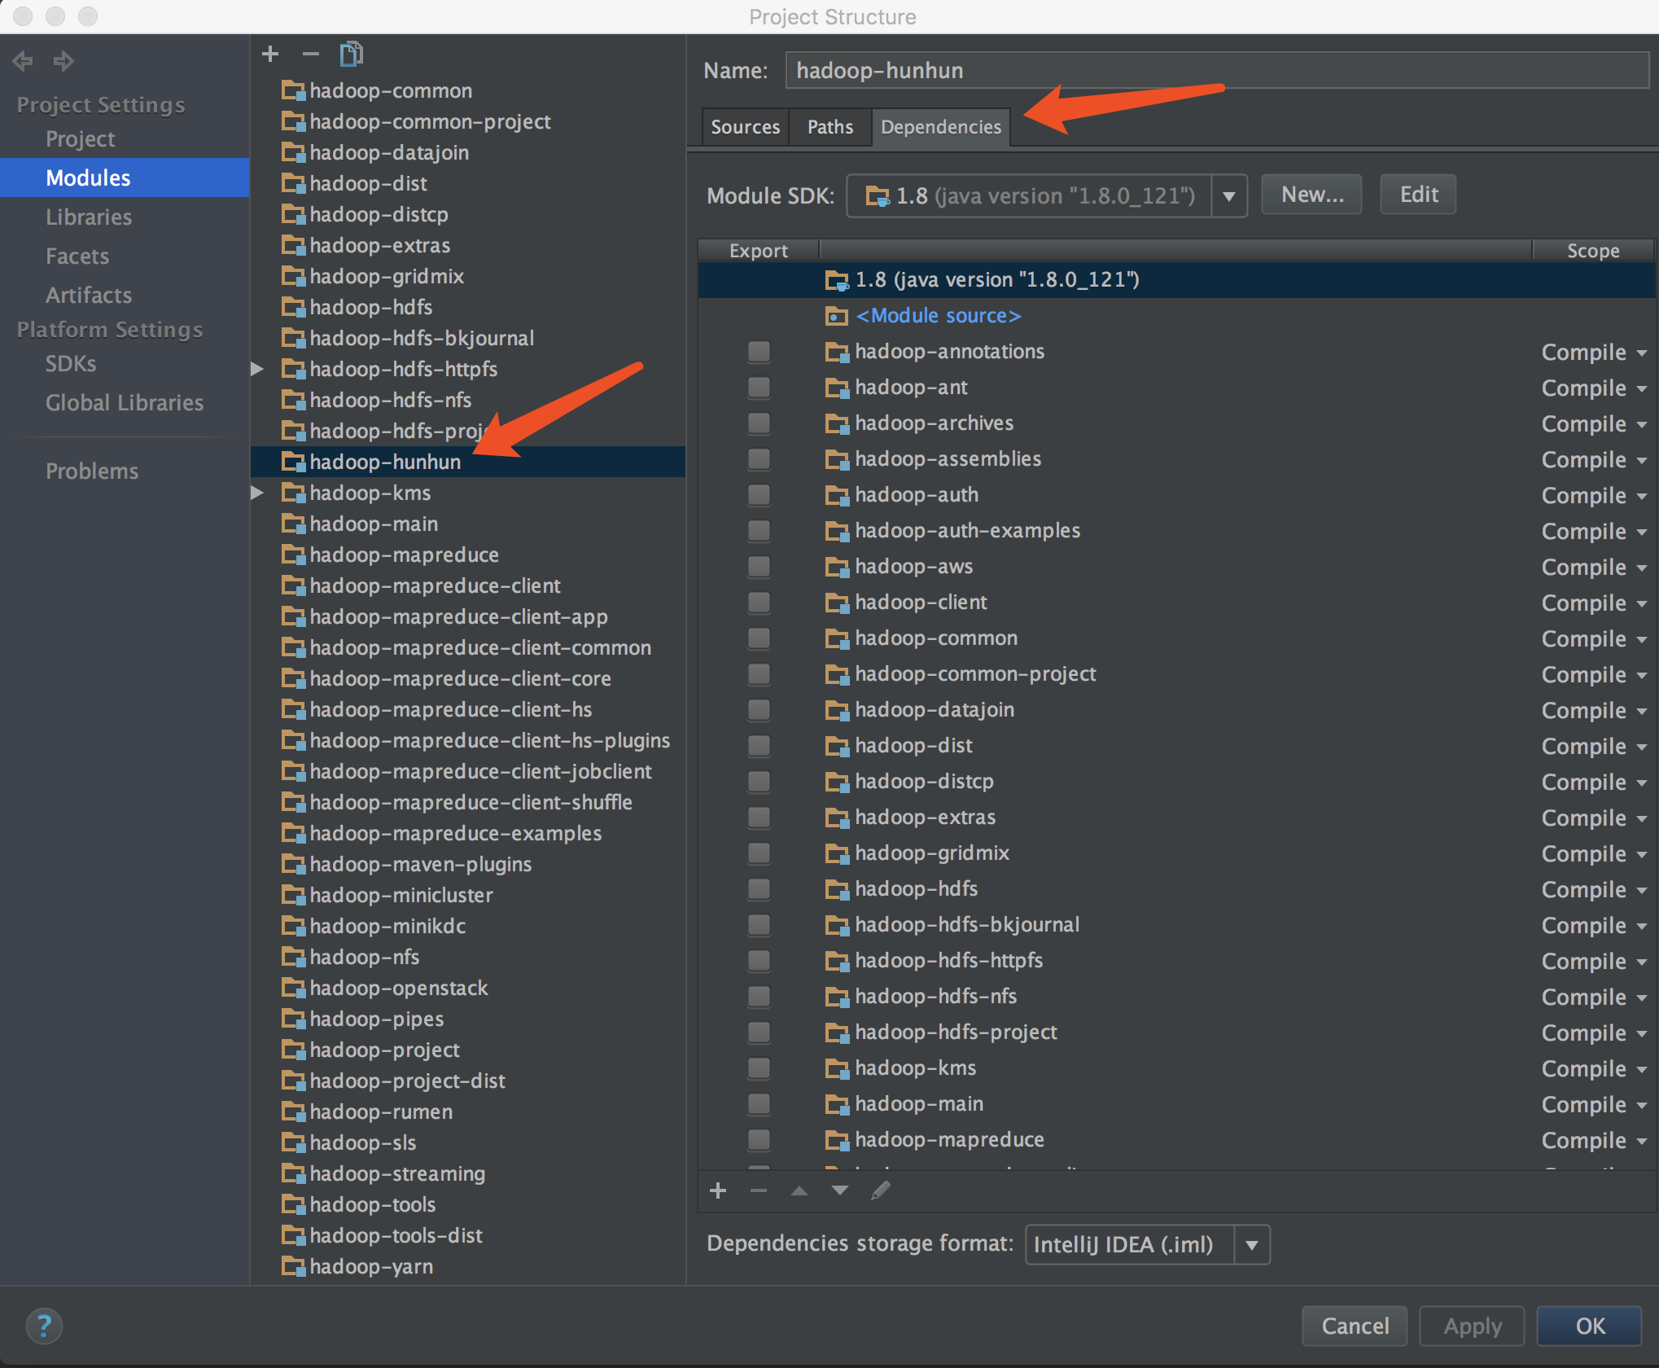The image size is (1659, 1368).
Task: Click folder icon of hadoop-sls module
Action: [293, 1142]
